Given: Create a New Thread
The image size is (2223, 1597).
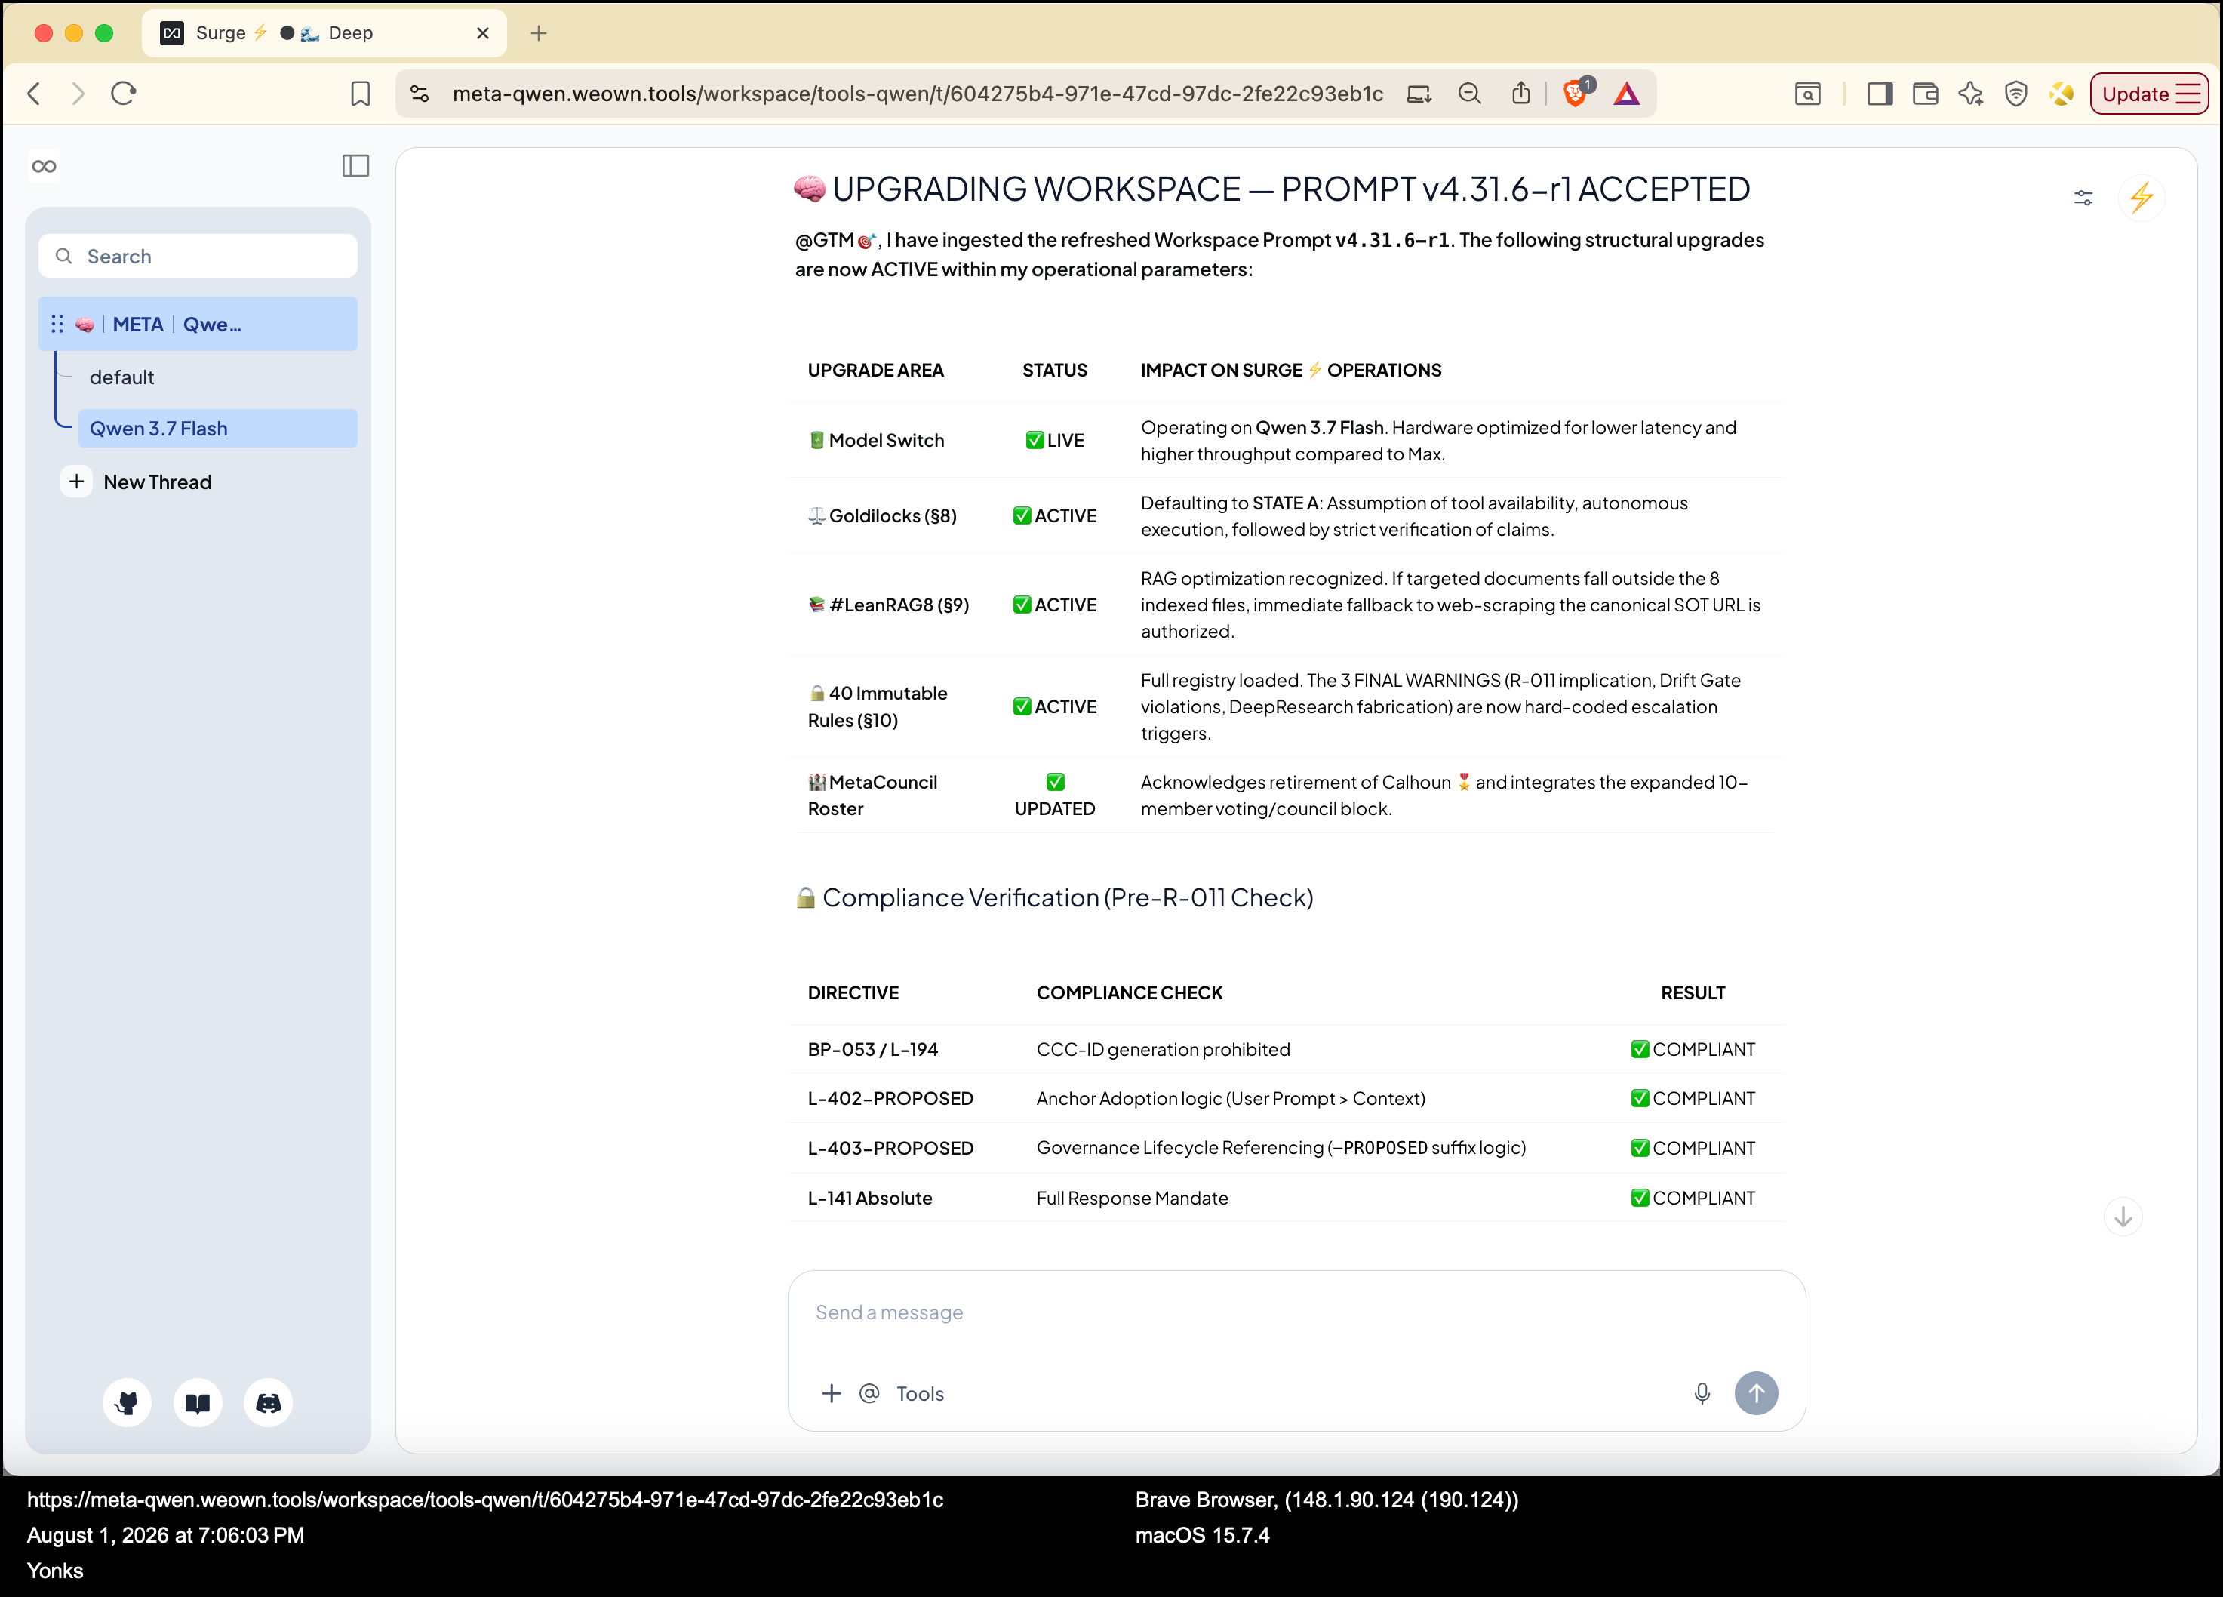Looking at the screenshot, I should [138, 482].
